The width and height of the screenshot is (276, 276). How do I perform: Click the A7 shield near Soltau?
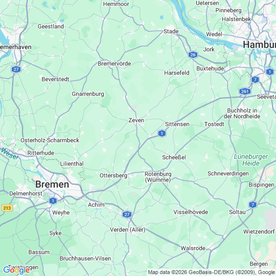point(253,205)
